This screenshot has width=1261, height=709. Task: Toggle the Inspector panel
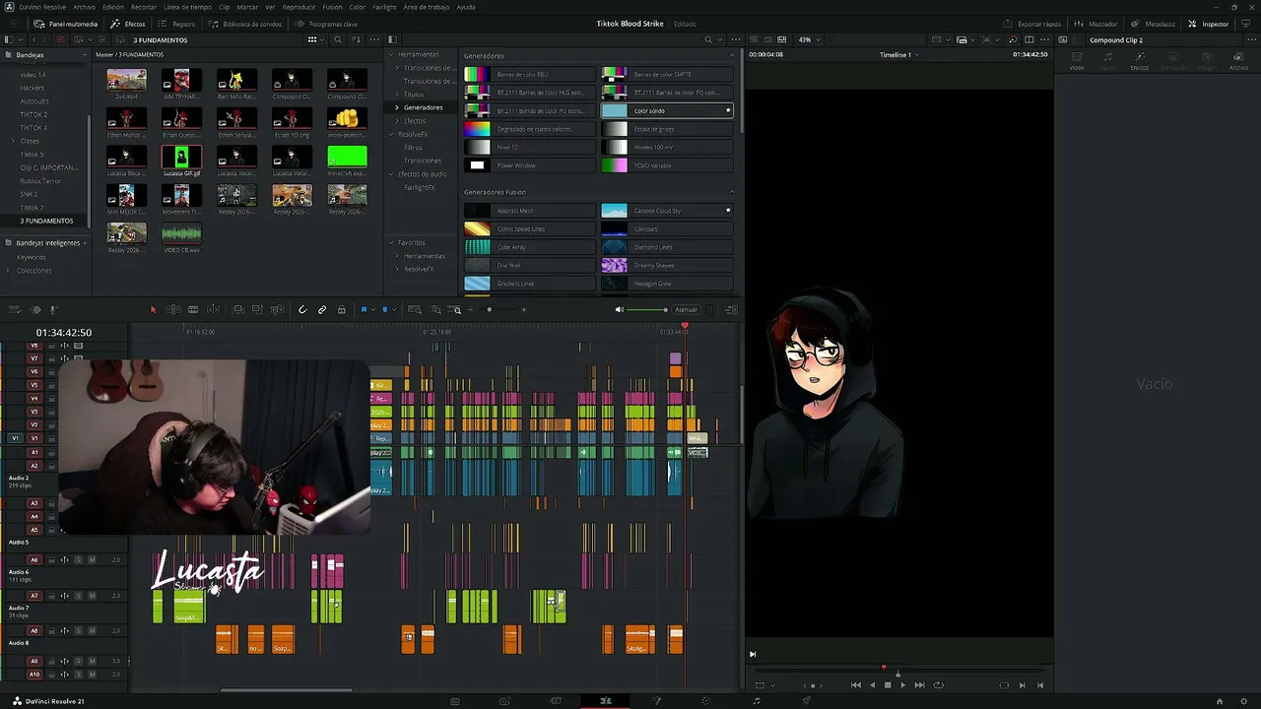coord(1209,24)
